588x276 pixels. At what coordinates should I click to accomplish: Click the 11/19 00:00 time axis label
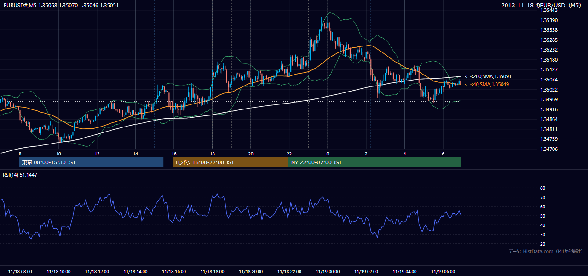(328, 272)
